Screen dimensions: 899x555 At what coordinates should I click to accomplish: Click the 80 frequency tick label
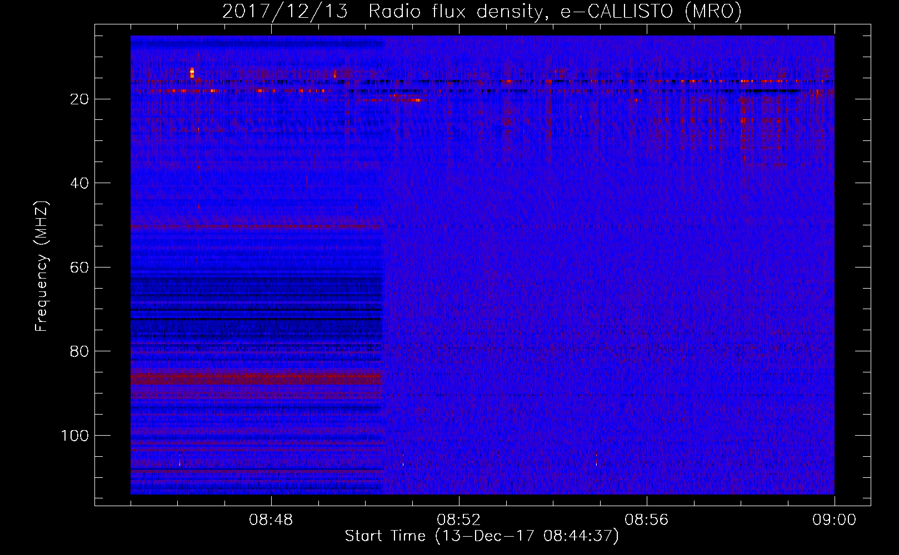(80, 351)
